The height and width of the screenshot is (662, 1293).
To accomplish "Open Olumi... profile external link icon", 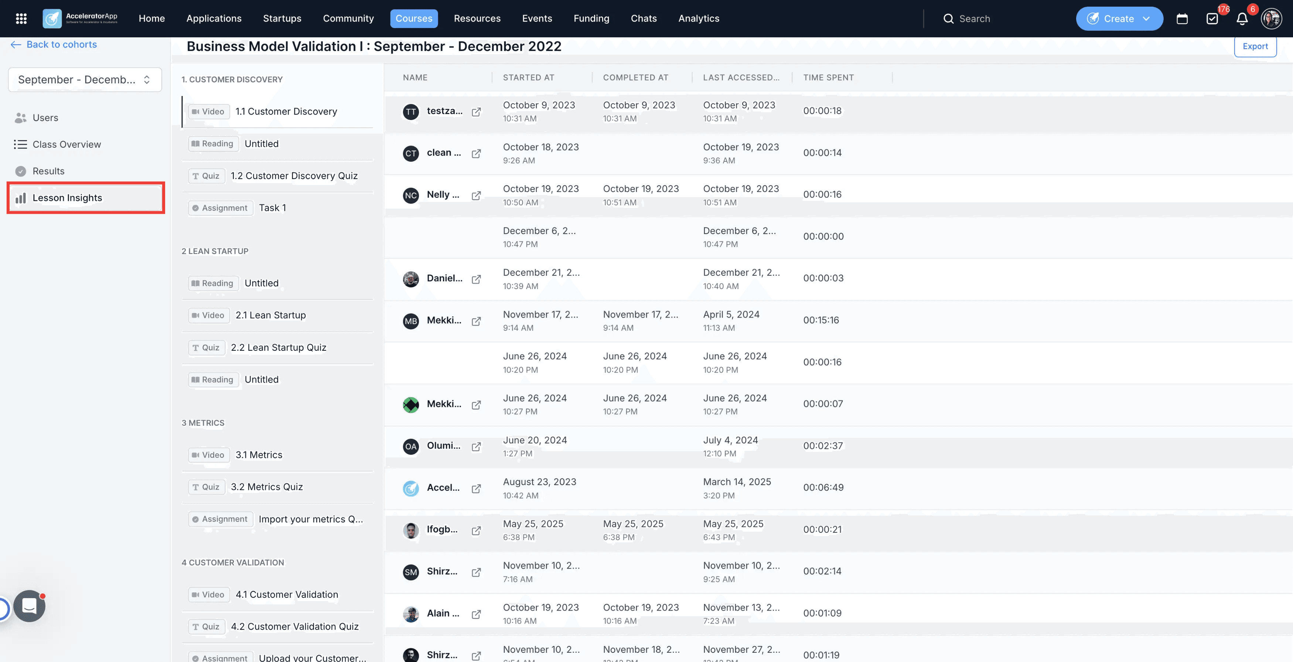I will (476, 446).
